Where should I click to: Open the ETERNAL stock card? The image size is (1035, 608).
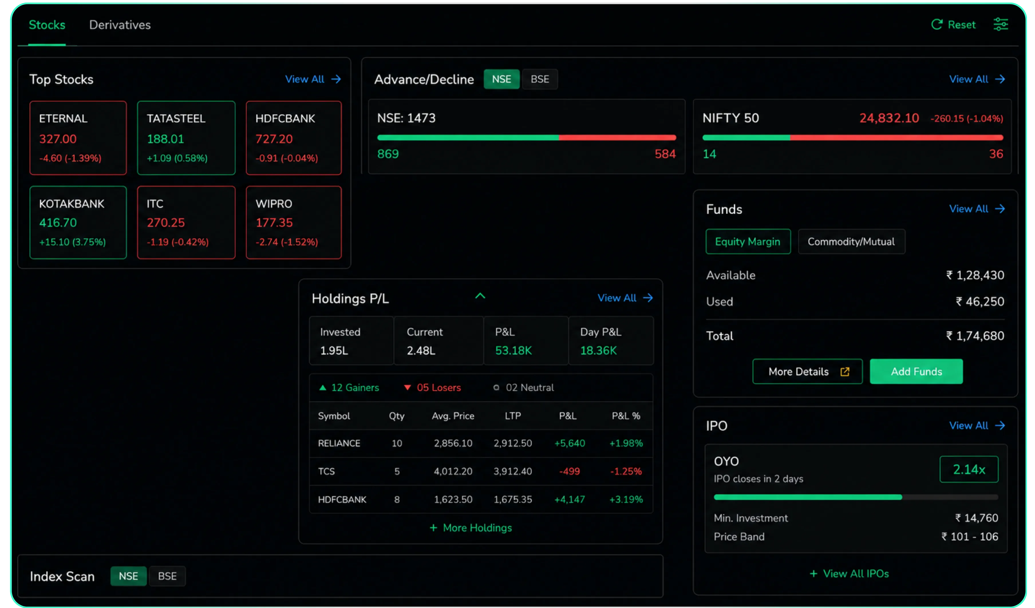pos(78,138)
